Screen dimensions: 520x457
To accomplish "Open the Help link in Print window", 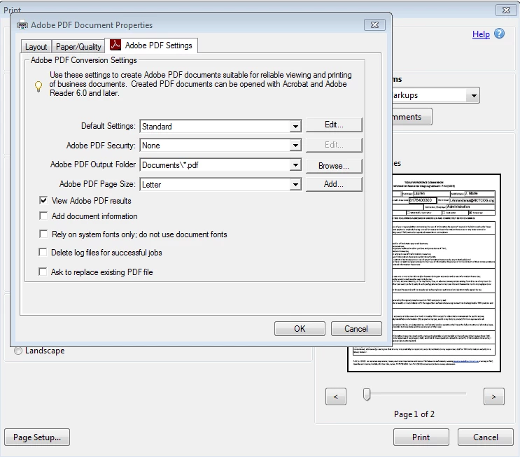I will coord(481,34).
